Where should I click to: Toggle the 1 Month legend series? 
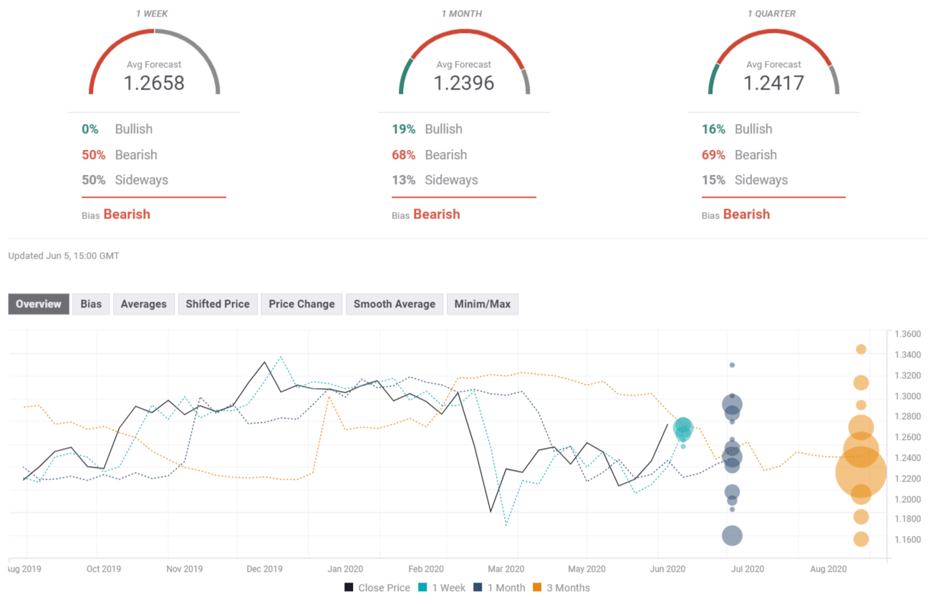[499, 588]
